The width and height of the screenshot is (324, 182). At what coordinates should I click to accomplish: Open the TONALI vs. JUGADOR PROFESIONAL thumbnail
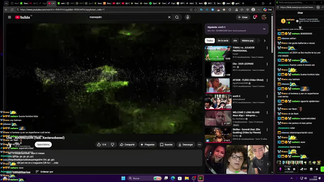(218, 53)
